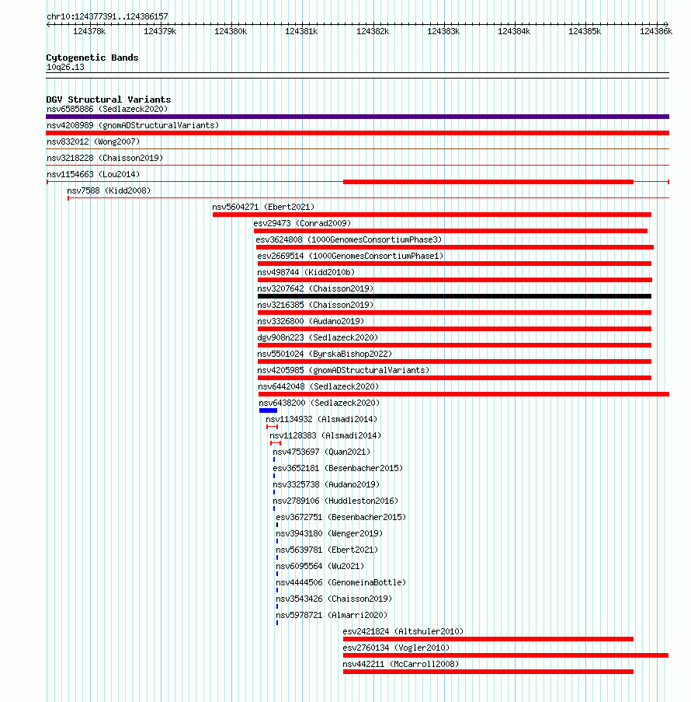Click the nsv498744 (Kidd2010b) label
691x702 pixels.
click(306, 272)
